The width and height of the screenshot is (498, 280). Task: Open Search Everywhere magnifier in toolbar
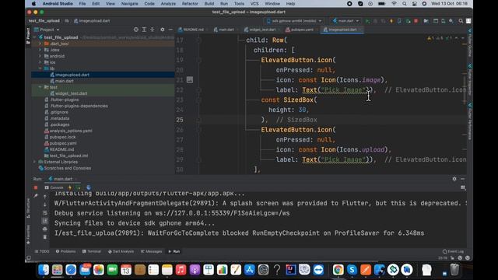461,21
